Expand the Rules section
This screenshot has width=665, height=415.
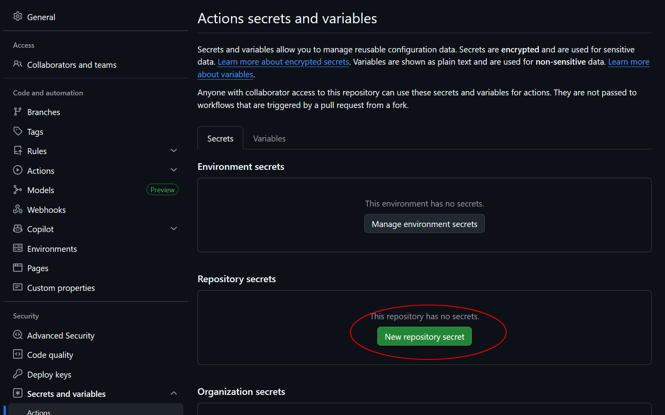(x=174, y=150)
